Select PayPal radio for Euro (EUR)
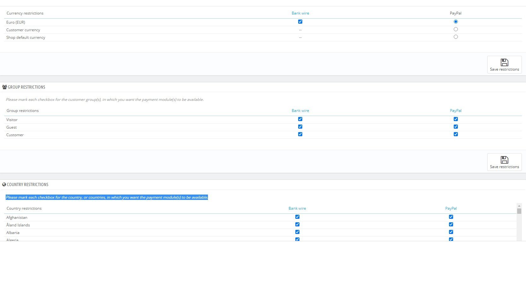This screenshot has width=526, height=286. coord(456,22)
